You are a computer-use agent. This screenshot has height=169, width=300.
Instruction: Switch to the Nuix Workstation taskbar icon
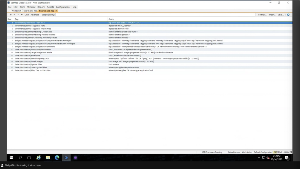(x=66, y=158)
